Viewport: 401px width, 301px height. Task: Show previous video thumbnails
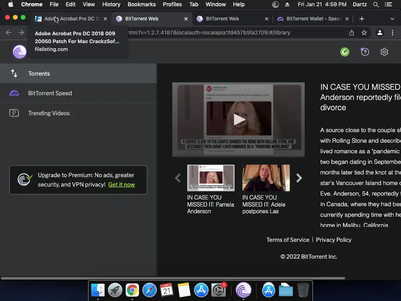[x=178, y=178]
